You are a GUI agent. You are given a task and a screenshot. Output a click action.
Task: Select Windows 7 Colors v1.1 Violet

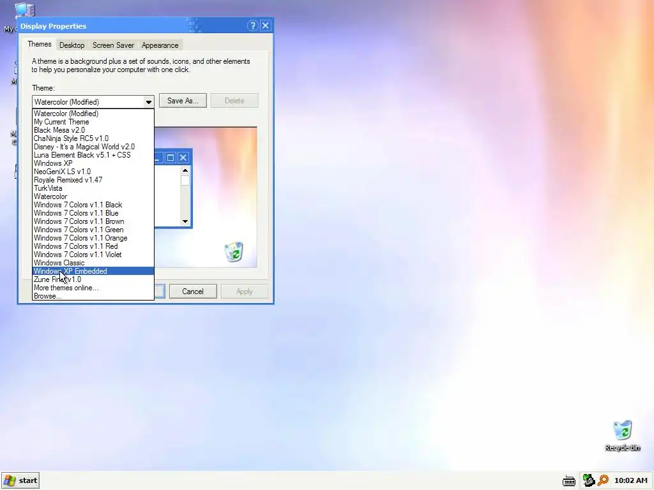[93, 255]
